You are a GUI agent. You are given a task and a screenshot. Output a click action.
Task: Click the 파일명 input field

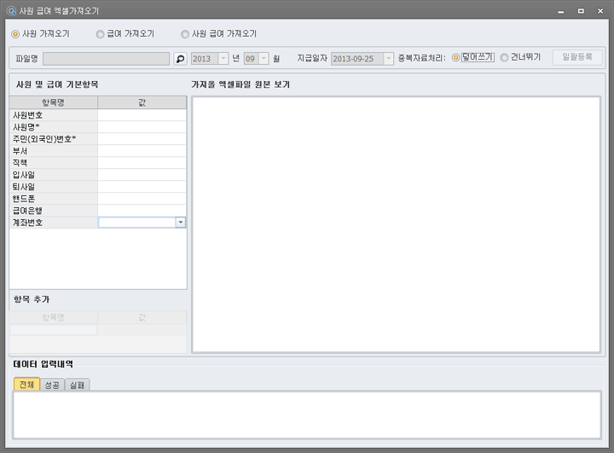tap(106, 59)
